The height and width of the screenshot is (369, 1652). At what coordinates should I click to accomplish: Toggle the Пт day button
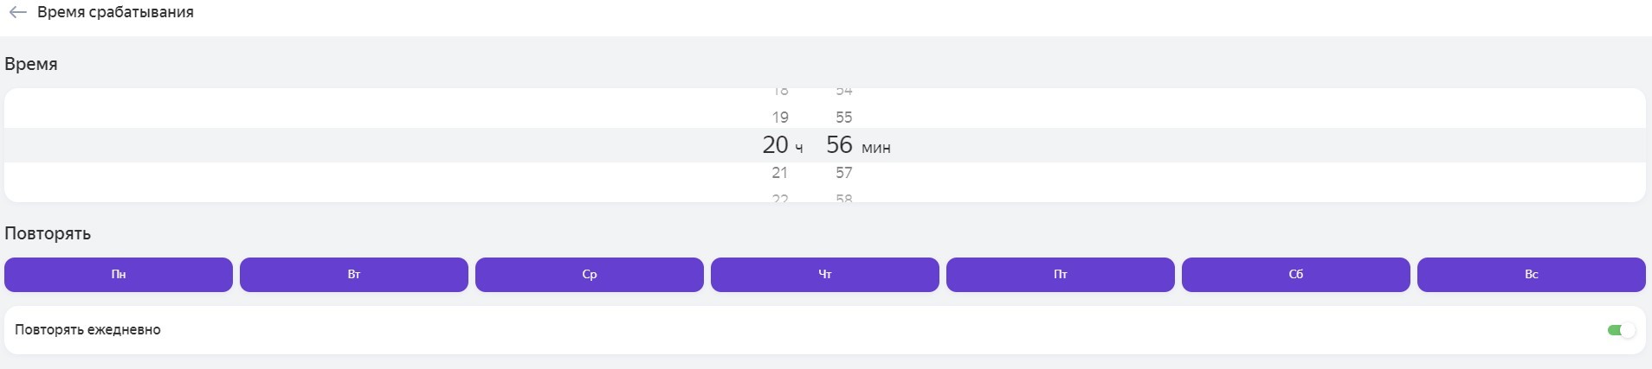pos(1061,275)
